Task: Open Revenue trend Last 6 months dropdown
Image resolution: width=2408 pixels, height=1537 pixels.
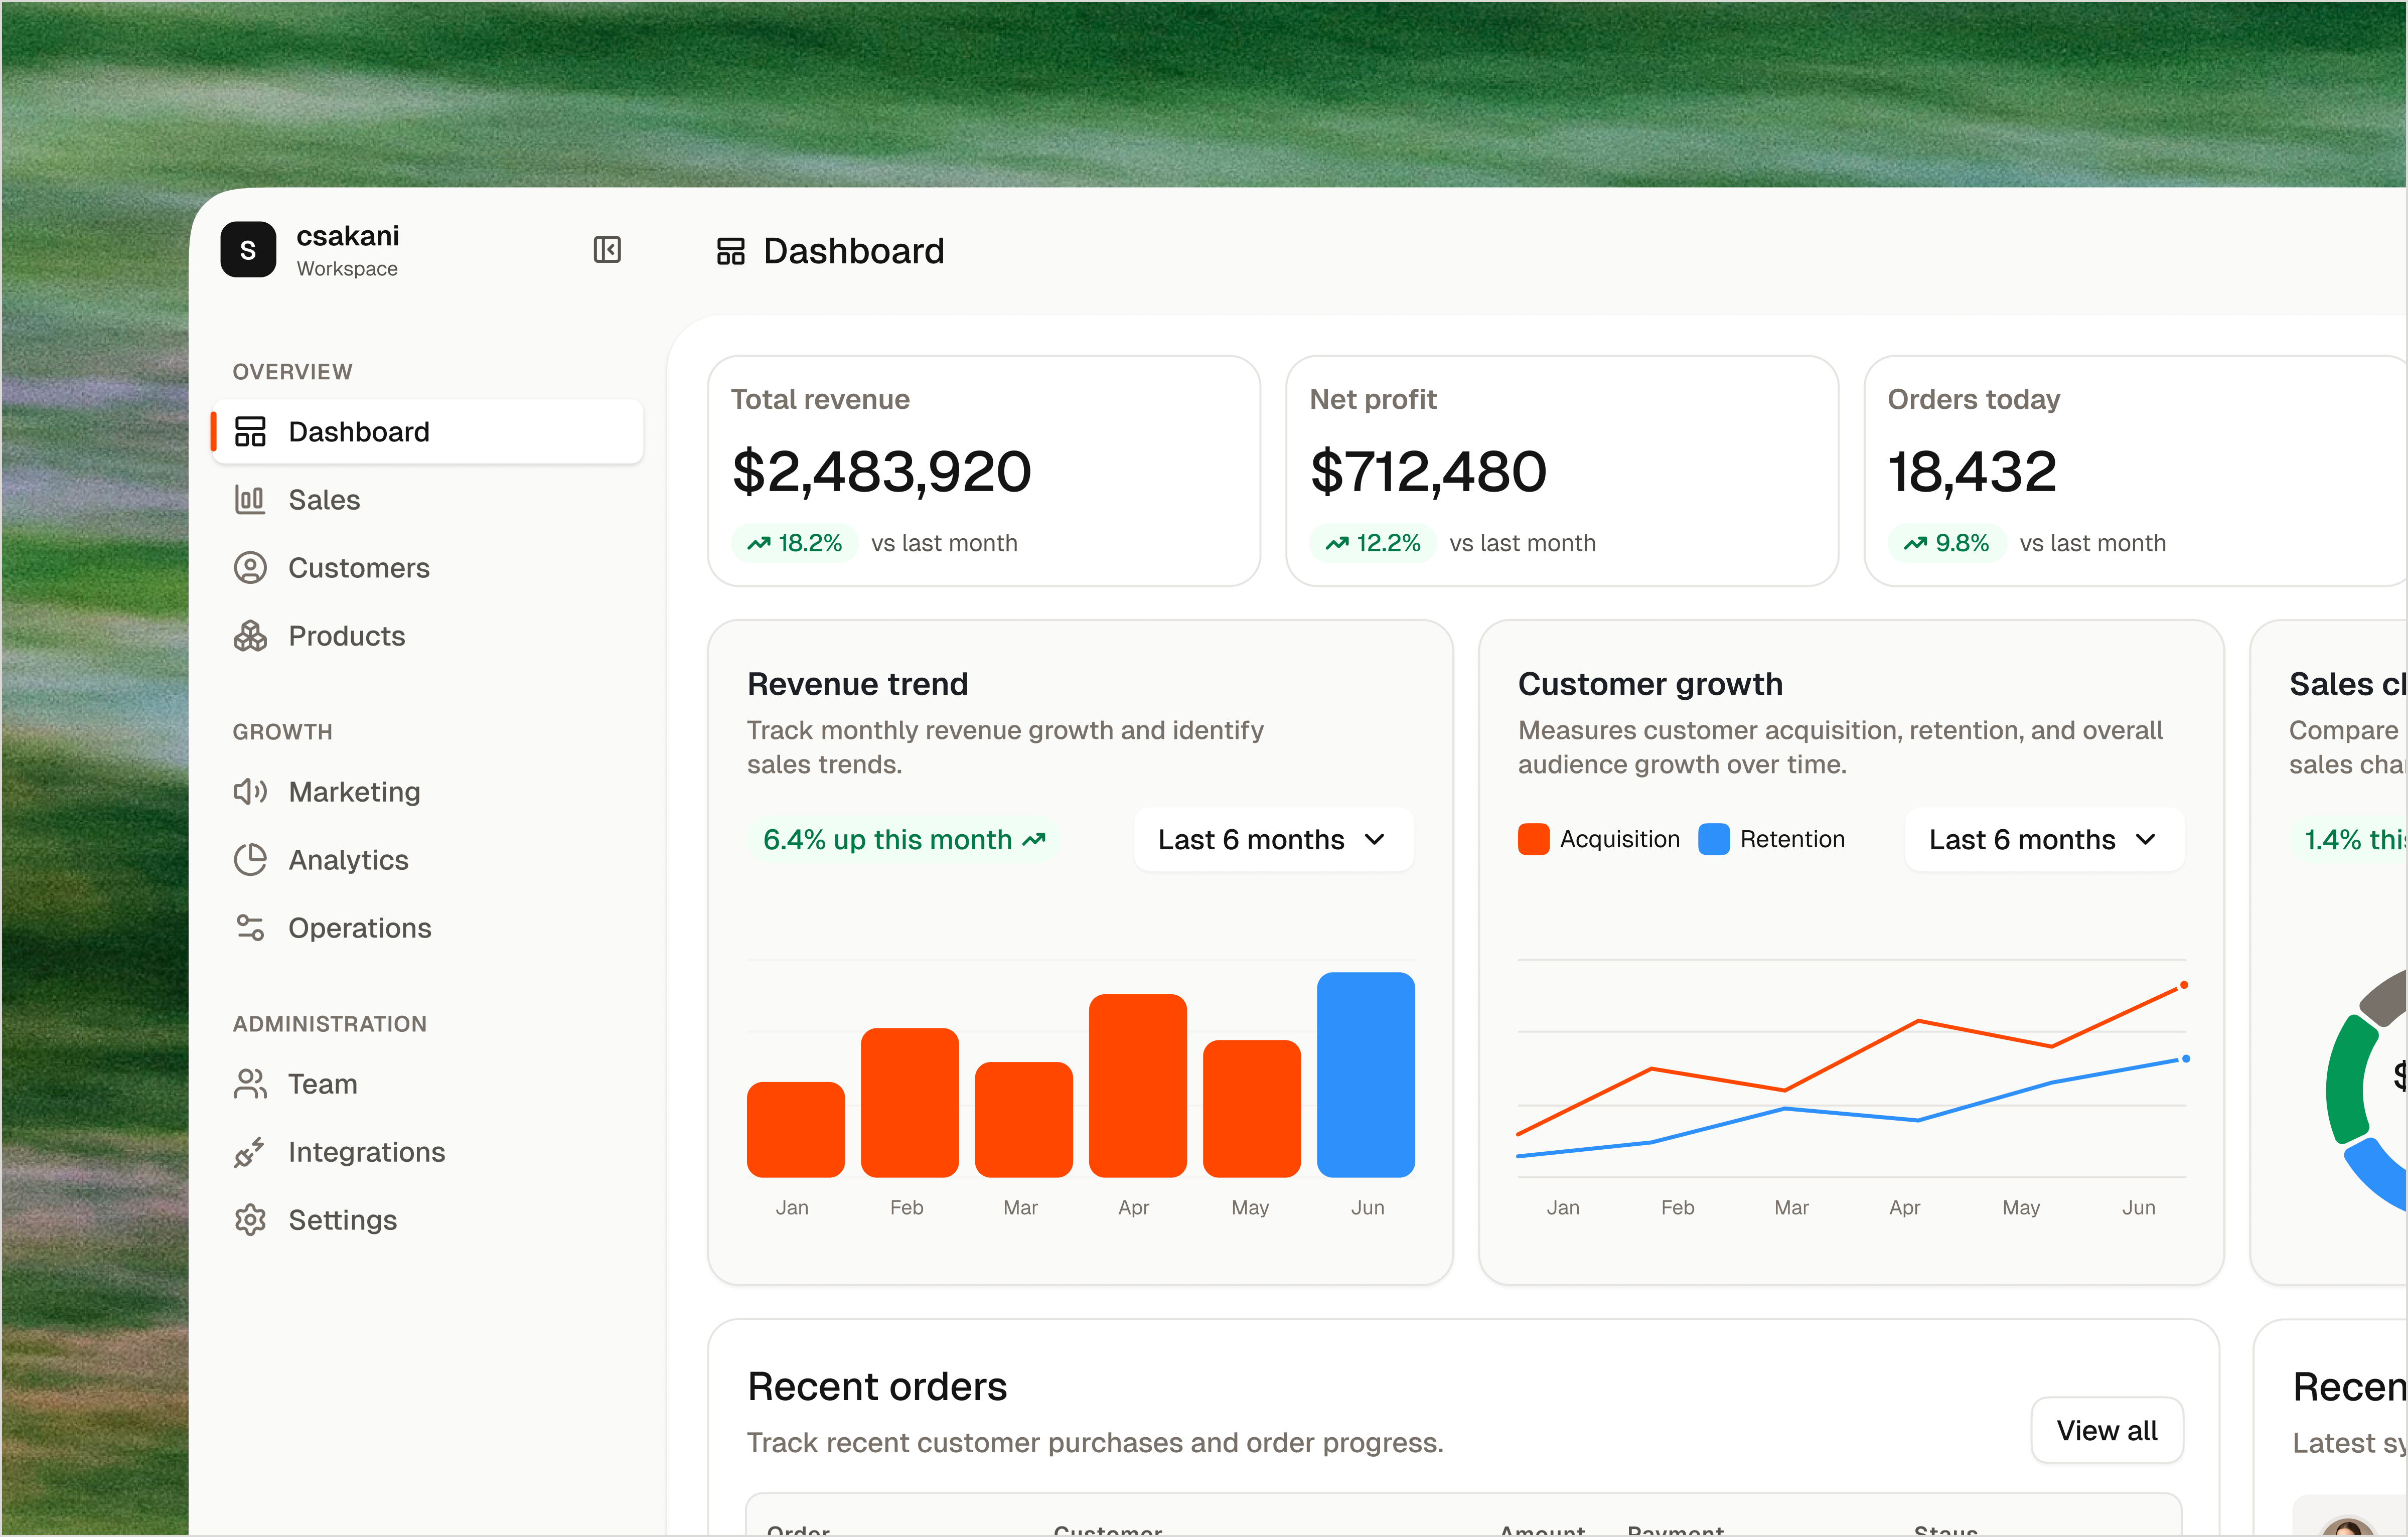Action: click(1273, 840)
